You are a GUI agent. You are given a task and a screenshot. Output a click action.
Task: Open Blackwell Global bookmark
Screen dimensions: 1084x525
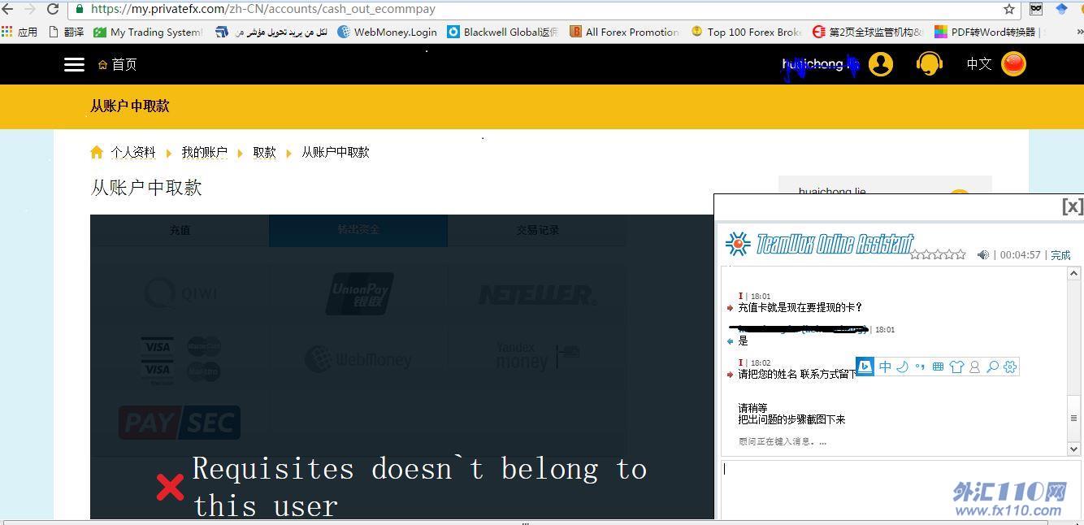pyautogui.click(x=502, y=32)
